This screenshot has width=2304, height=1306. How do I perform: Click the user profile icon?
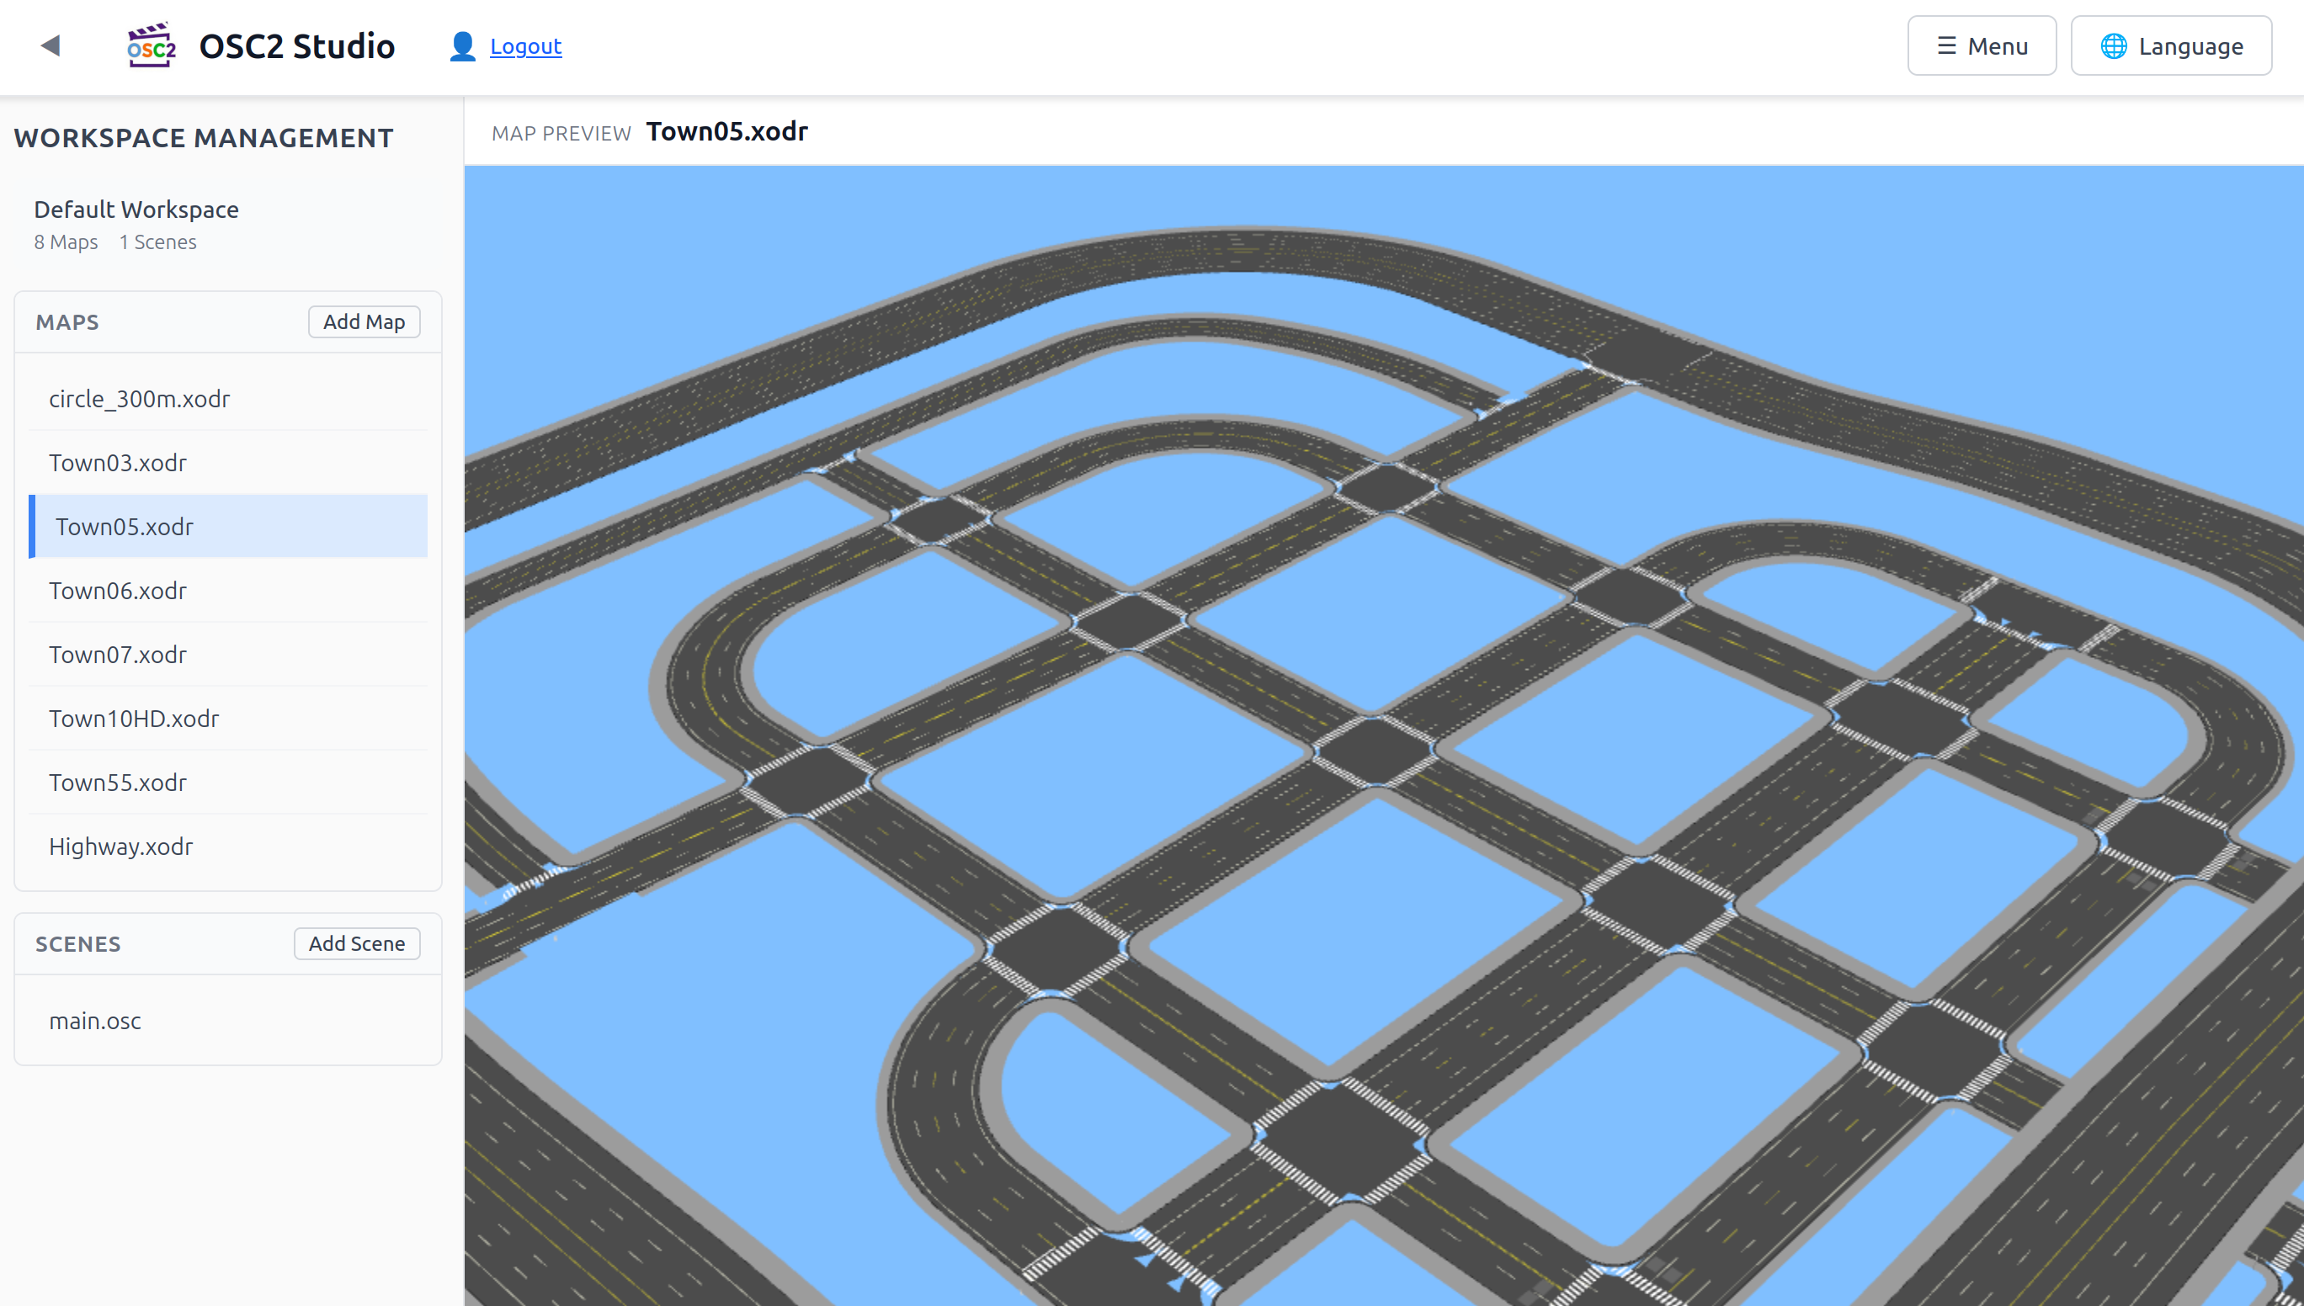(x=462, y=45)
